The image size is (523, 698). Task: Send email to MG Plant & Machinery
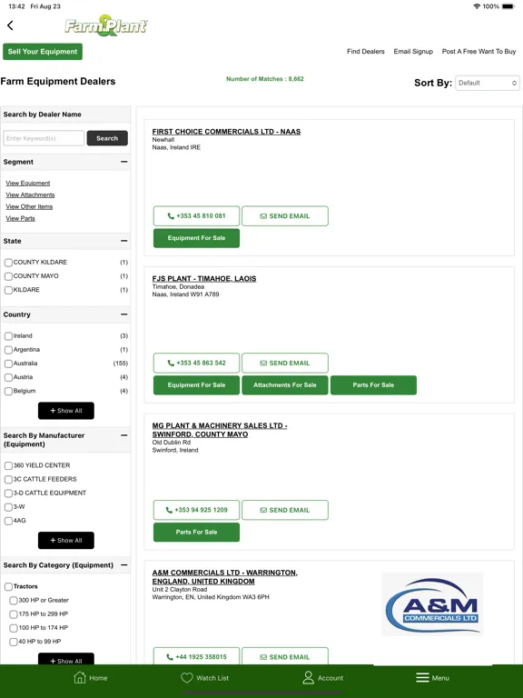(285, 510)
